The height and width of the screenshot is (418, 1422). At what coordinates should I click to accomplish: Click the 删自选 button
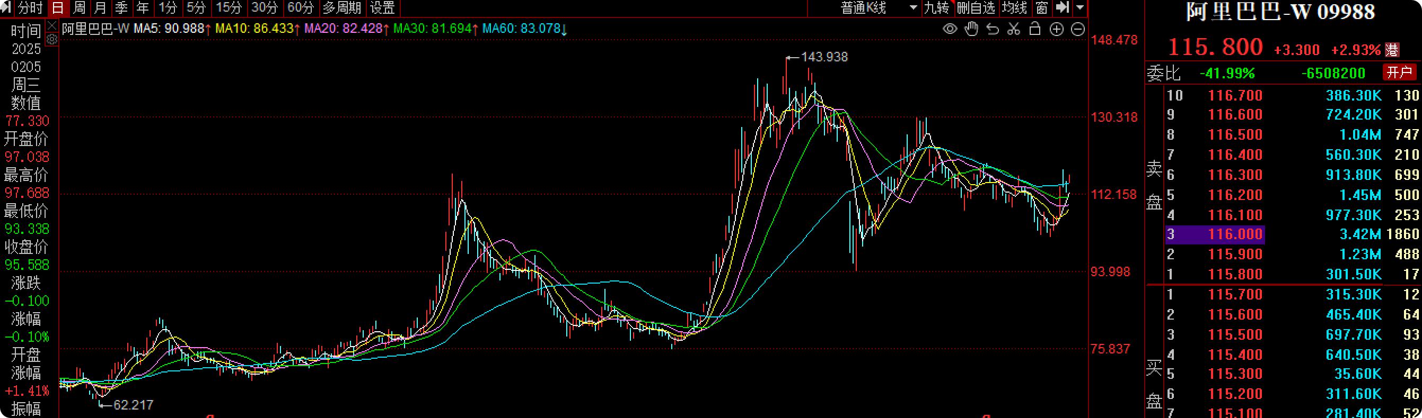[976, 8]
